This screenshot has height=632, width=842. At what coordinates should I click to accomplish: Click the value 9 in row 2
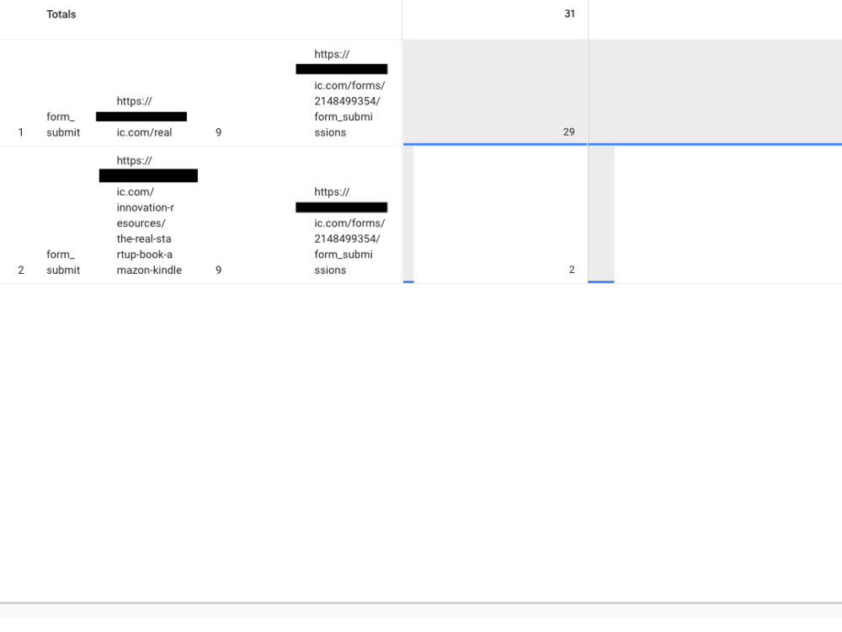click(x=219, y=270)
